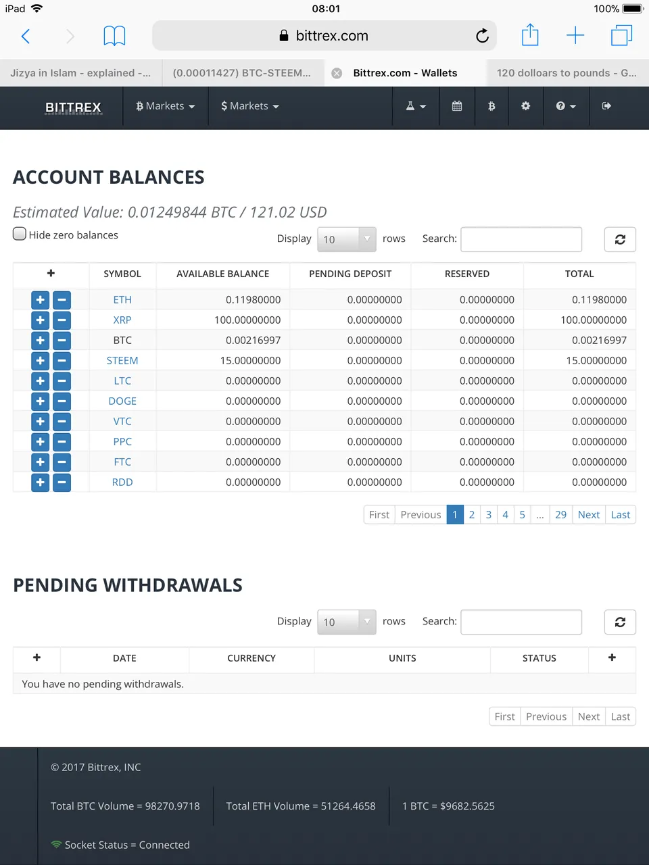This screenshot has width=649, height=865.
Task: Sort by TOTAL column header
Action: pyautogui.click(x=579, y=274)
